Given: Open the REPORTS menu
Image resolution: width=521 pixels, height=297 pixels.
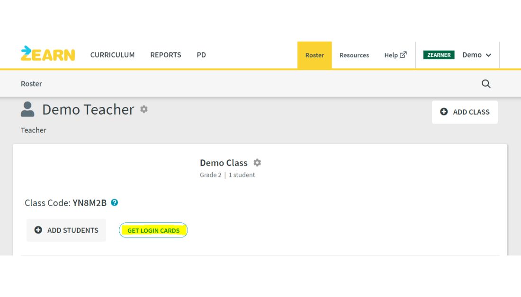Looking at the screenshot, I should (166, 55).
